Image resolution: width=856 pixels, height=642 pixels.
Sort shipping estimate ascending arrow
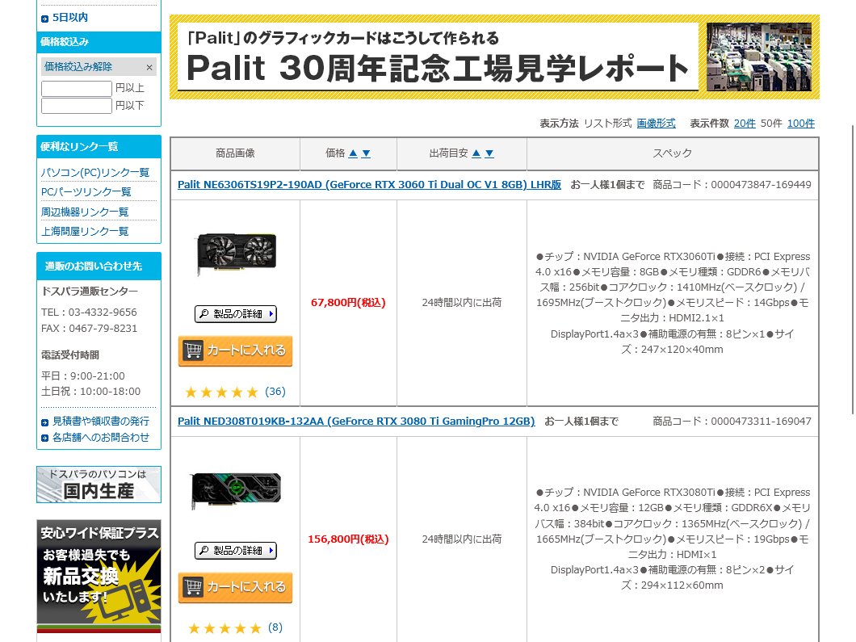tap(476, 153)
